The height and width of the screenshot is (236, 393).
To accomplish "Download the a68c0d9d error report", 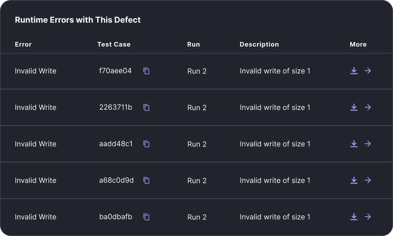I will 354,180.
